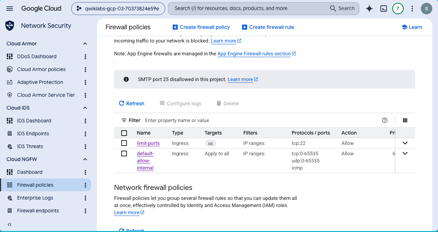Open the project selector qwiklabs-gcp-03
This screenshot has height=232, width=438.
click(x=118, y=9)
